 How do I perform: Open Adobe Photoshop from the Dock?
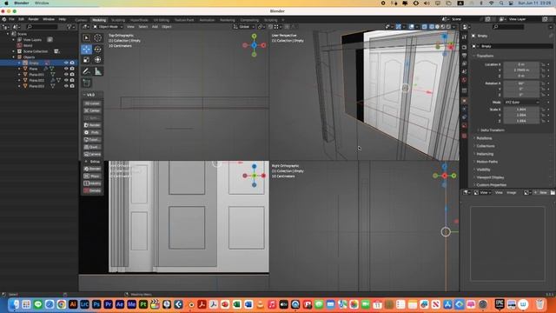click(96, 304)
